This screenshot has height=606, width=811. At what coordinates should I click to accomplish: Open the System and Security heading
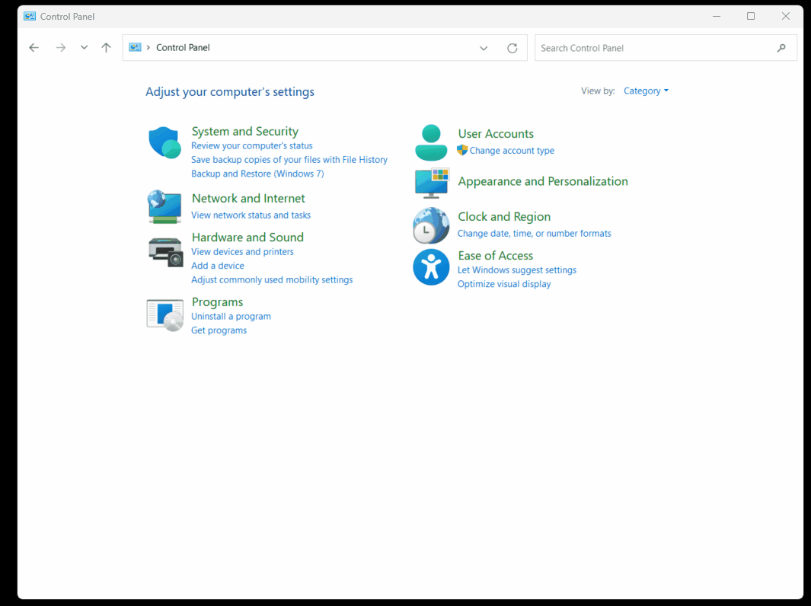pyautogui.click(x=244, y=132)
